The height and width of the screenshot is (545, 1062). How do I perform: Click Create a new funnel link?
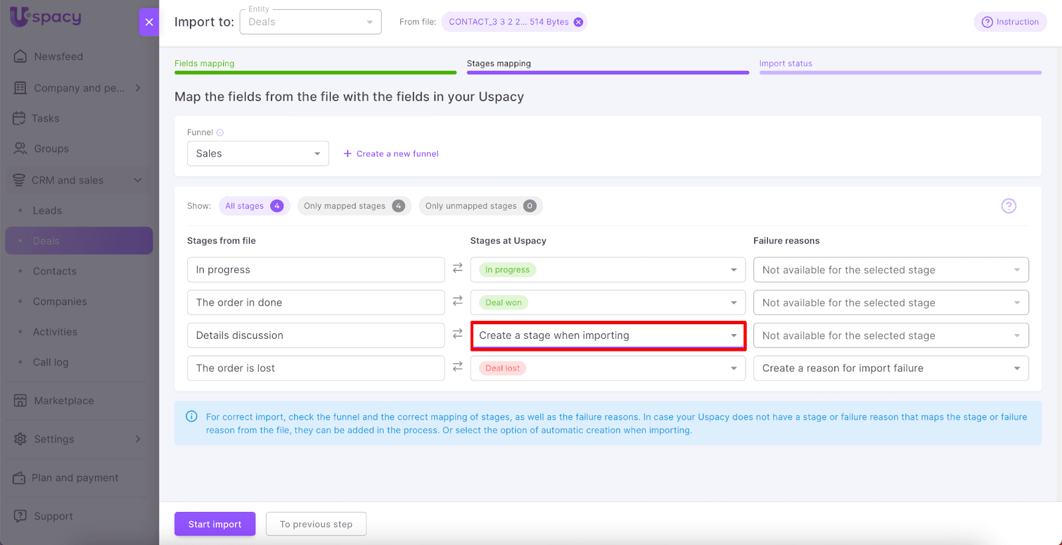tap(391, 154)
